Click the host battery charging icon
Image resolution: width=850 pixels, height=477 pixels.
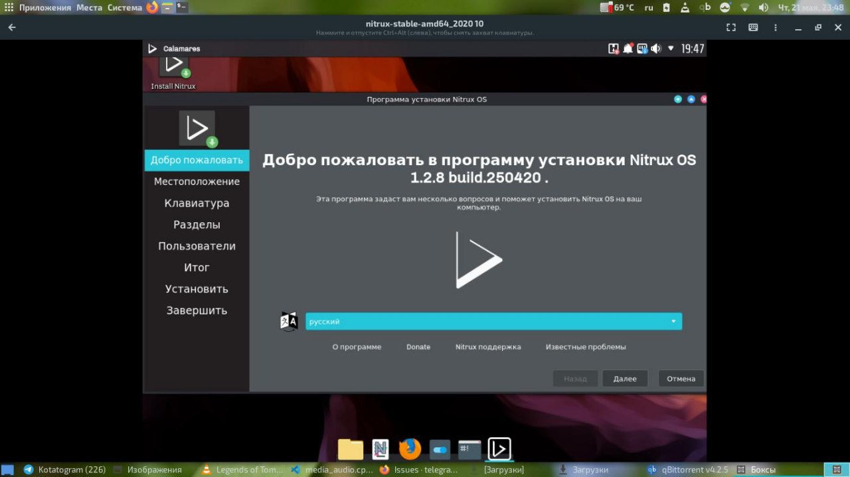[667, 7]
